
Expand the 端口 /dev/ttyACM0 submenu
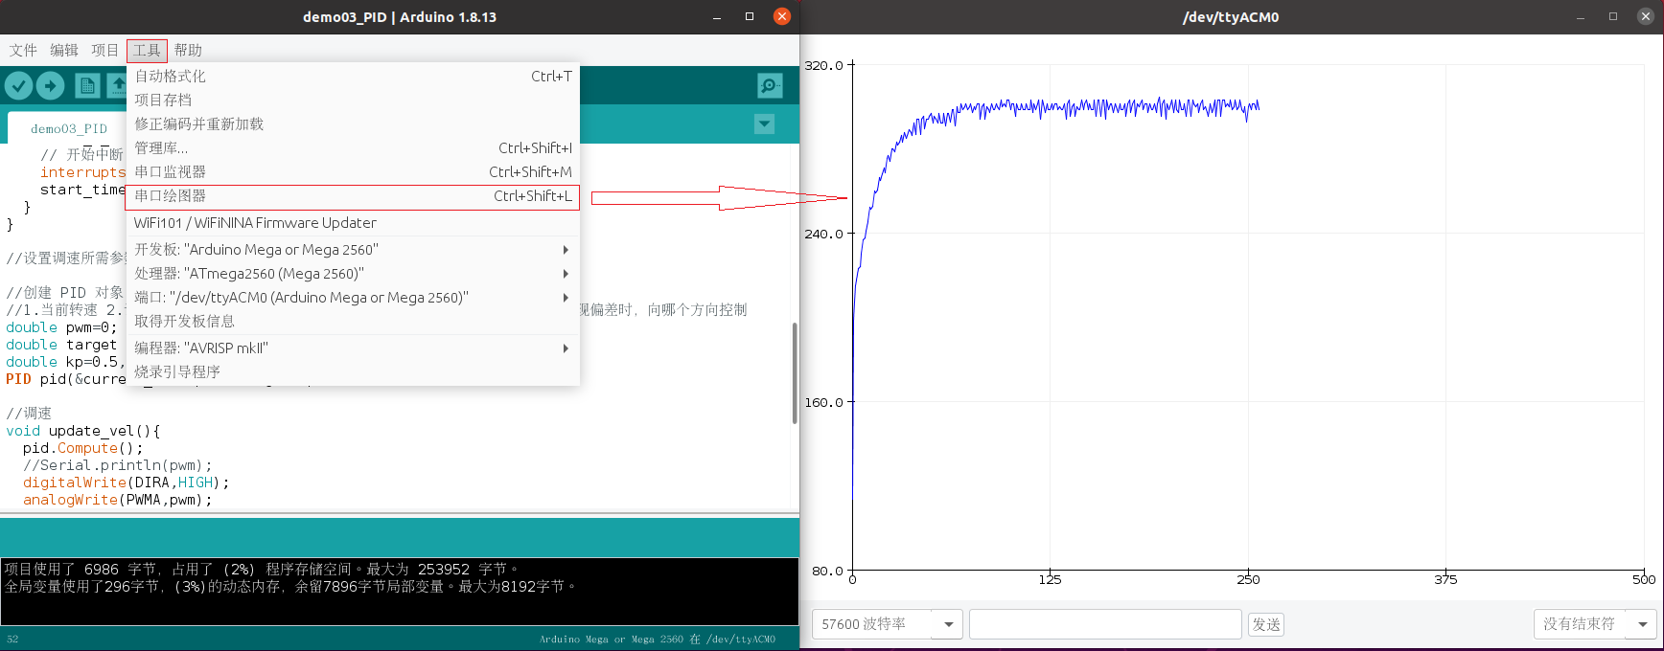click(353, 298)
